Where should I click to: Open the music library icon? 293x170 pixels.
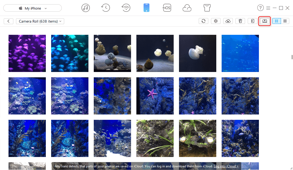click(x=86, y=8)
